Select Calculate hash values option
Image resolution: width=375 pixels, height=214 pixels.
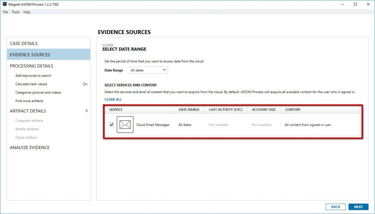31,84
